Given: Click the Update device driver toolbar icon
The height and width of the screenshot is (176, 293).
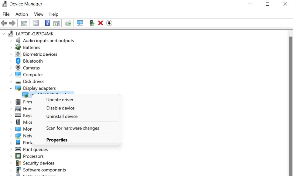Looking at the screenshot, I should (68, 23).
